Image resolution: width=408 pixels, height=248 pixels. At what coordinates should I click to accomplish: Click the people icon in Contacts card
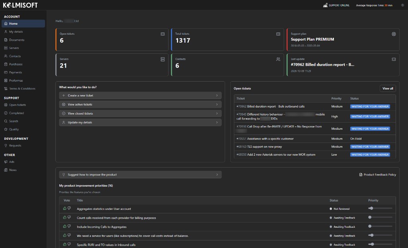click(x=278, y=59)
